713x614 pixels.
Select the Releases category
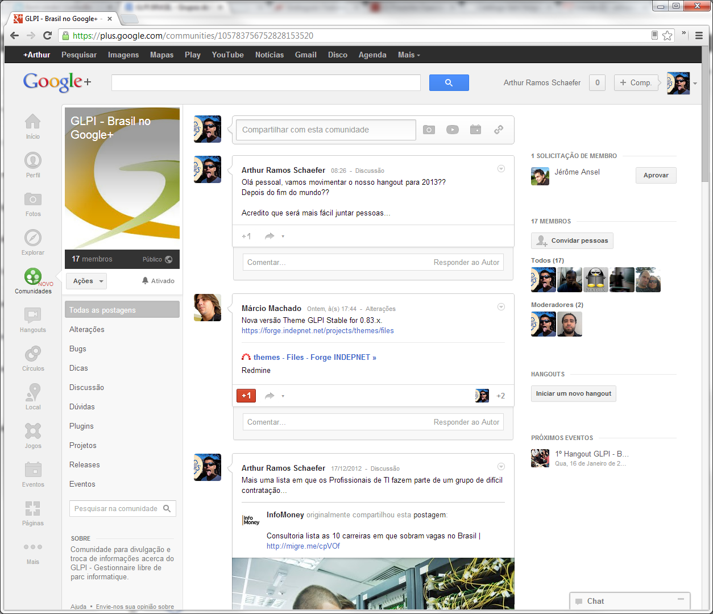coord(84,464)
